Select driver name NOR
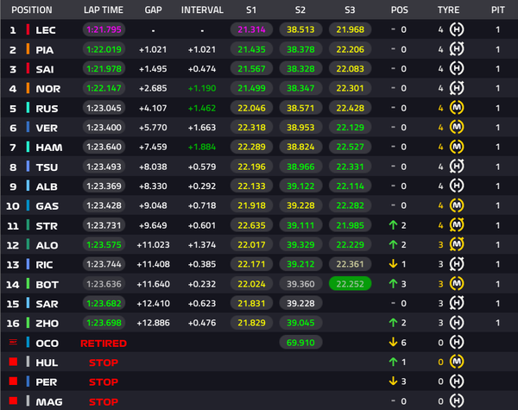The height and width of the screenshot is (410, 518). [47, 89]
